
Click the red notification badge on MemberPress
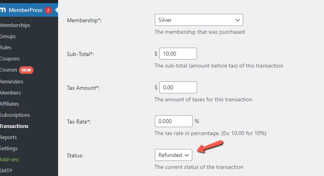(x=48, y=10)
